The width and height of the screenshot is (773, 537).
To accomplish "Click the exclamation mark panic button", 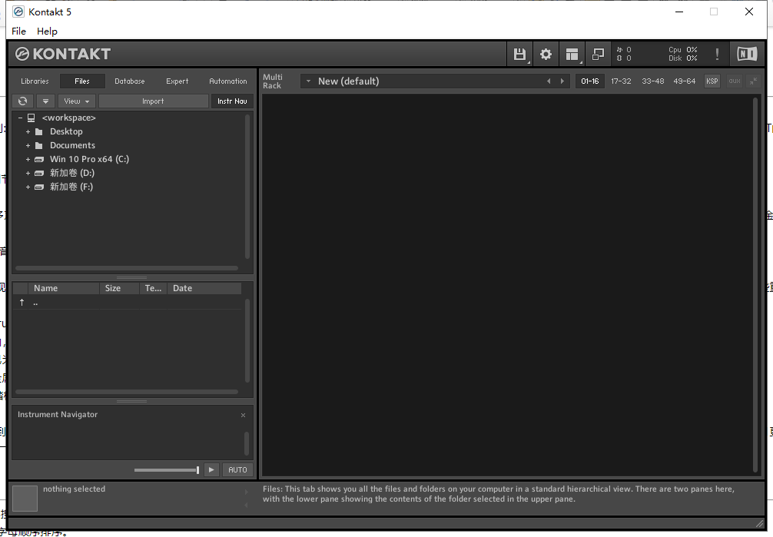I will [x=717, y=54].
